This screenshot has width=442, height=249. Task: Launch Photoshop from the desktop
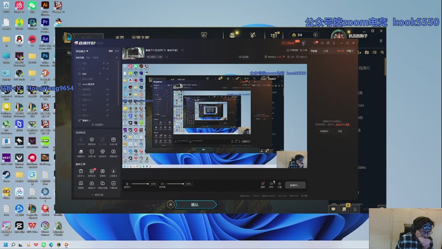pos(45,56)
